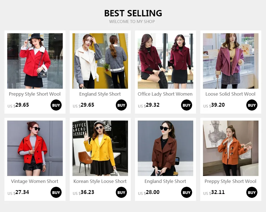Open the orange toggle coat photo
Screen dimensions: 266x212
point(231,148)
